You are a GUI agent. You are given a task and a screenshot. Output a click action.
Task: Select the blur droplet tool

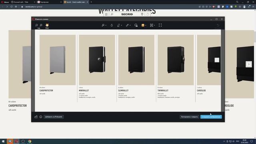point(112,25)
